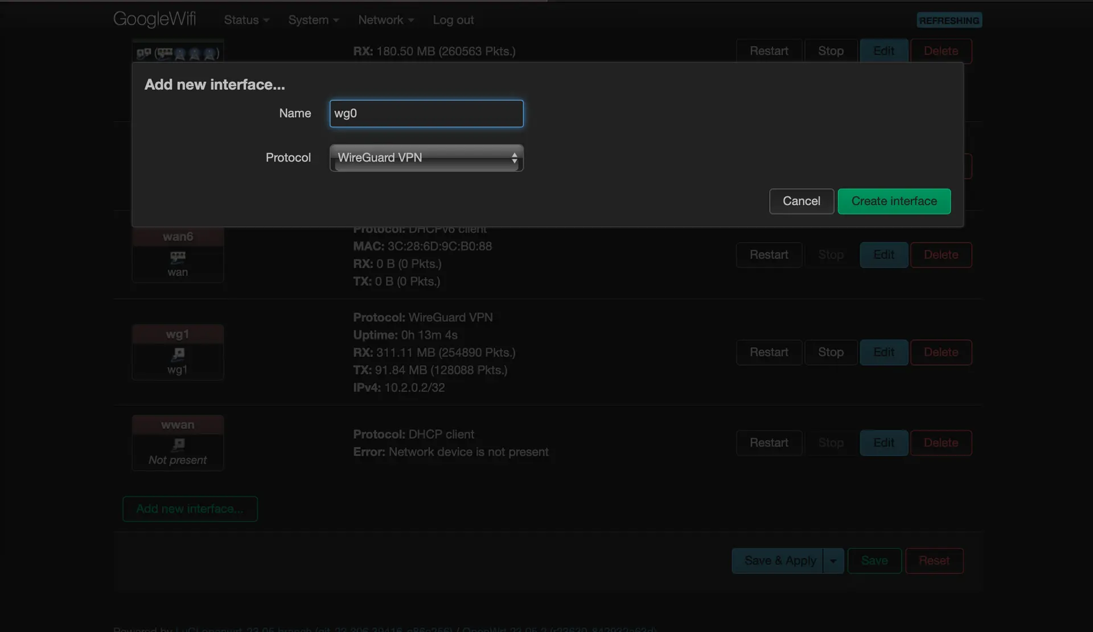The width and height of the screenshot is (1093, 632).
Task: Click the MAC 3C:28:6D:9C:B0:88 text
Action: pyautogui.click(x=422, y=246)
